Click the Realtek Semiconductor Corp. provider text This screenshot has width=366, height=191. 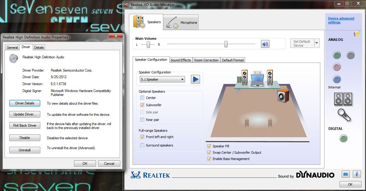pyautogui.click(x=72, y=70)
